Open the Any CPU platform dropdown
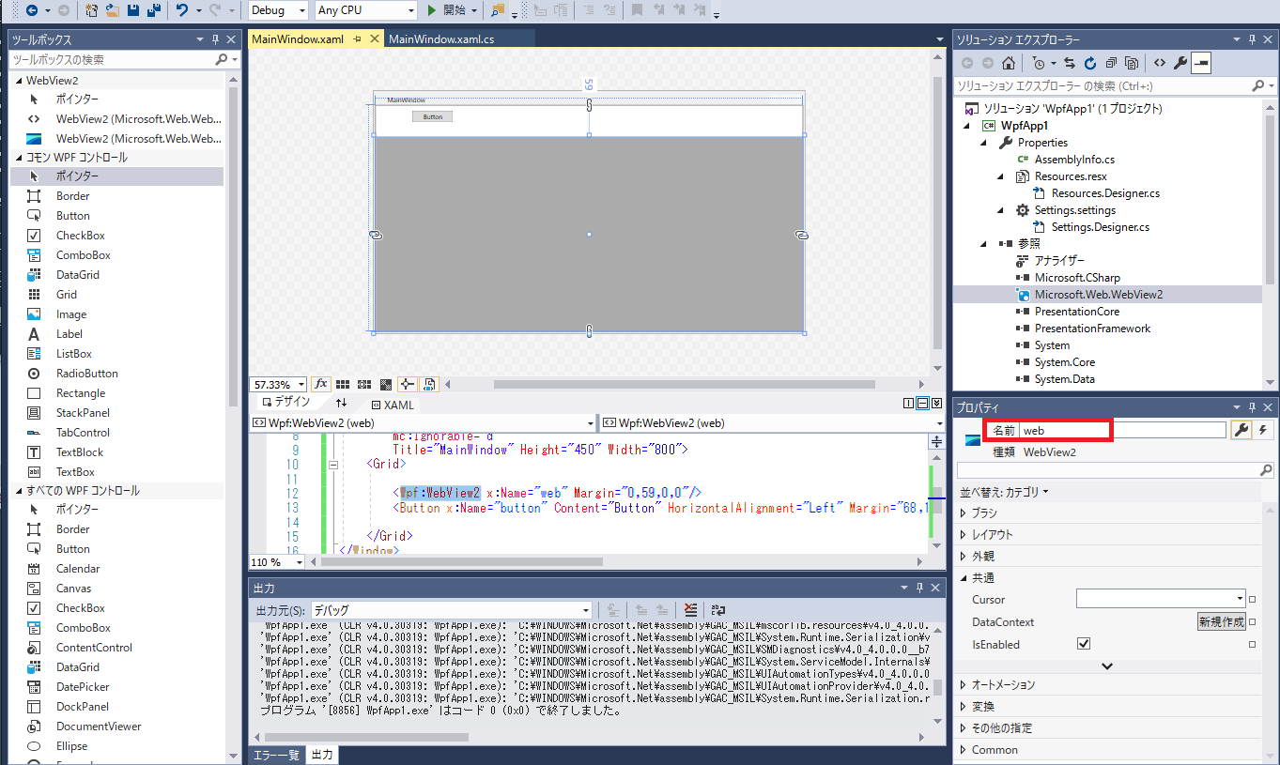This screenshot has height=765, width=1280. [364, 10]
